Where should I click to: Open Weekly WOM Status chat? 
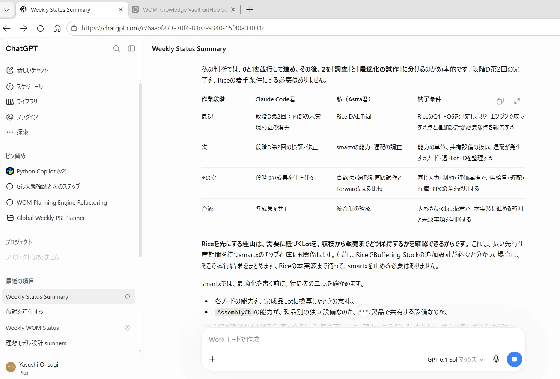point(32,328)
